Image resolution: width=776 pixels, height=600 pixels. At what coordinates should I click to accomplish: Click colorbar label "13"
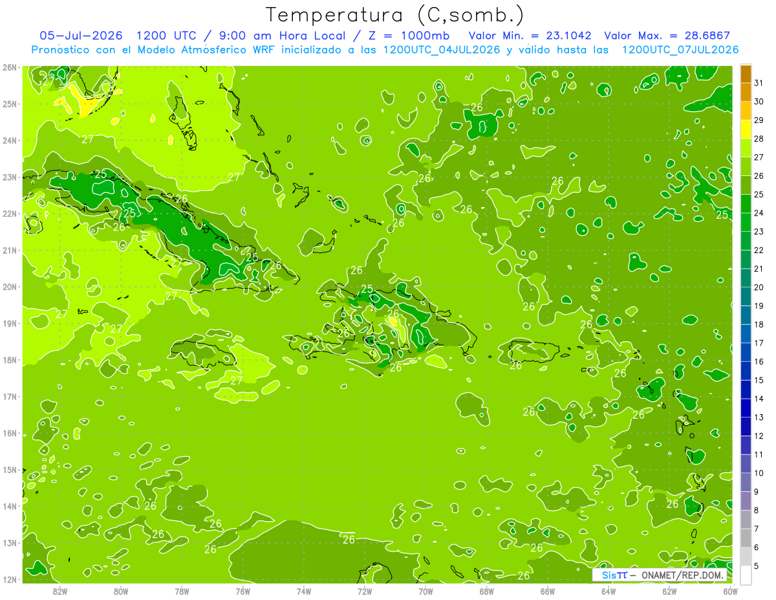[x=759, y=417]
